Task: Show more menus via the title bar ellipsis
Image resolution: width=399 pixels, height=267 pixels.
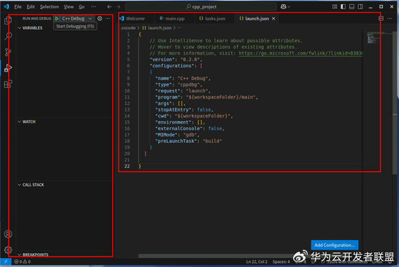Action: click(x=94, y=7)
